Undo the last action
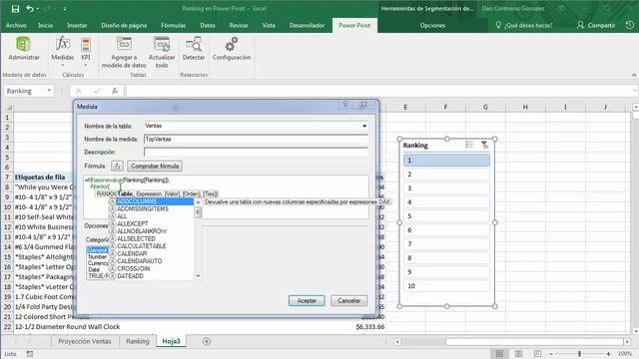This screenshot has height=359, width=639. tap(30, 9)
